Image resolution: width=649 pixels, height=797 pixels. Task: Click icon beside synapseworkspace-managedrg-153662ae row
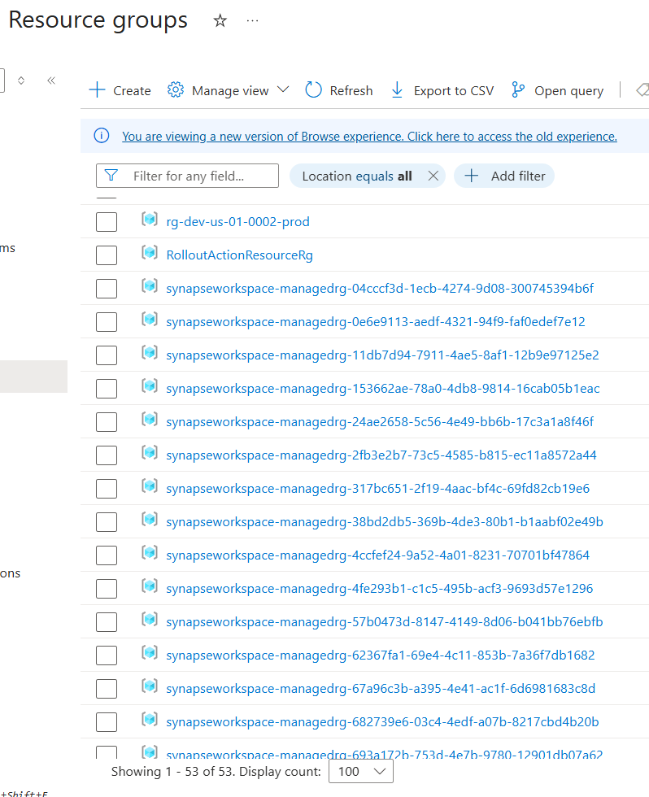[x=150, y=386]
